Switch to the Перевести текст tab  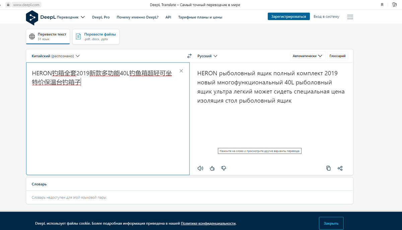(x=48, y=36)
